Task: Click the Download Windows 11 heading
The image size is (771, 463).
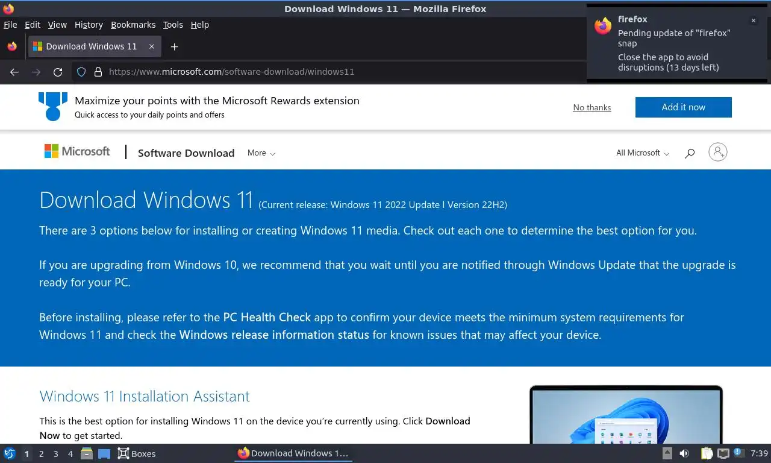Action: [146, 200]
